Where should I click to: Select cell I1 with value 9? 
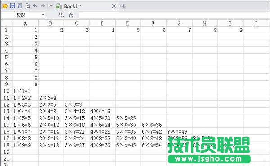pos(230,30)
